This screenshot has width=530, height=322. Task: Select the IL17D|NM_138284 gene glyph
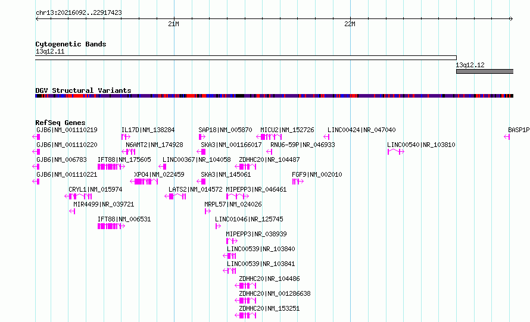pos(126,137)
